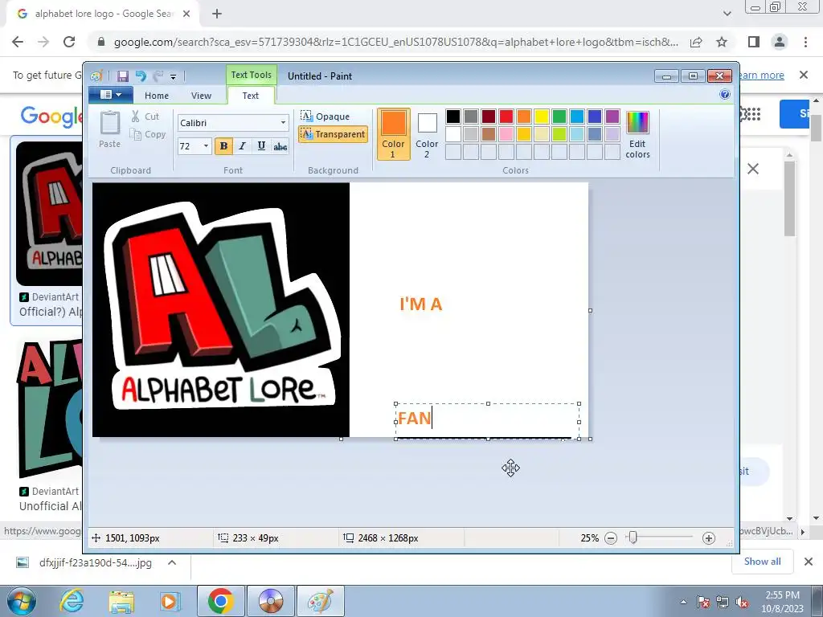Pick the red color swatch
Image resolution: width=823 pixels, height=617 pixels.
coord(506,116)
